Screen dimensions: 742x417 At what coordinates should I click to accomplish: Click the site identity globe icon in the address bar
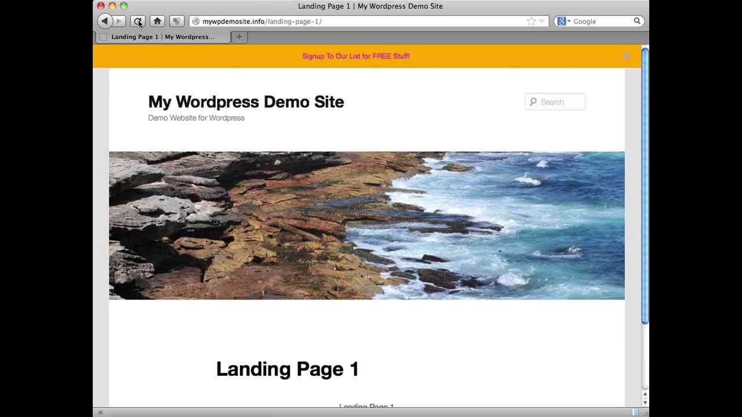point(196,21)
